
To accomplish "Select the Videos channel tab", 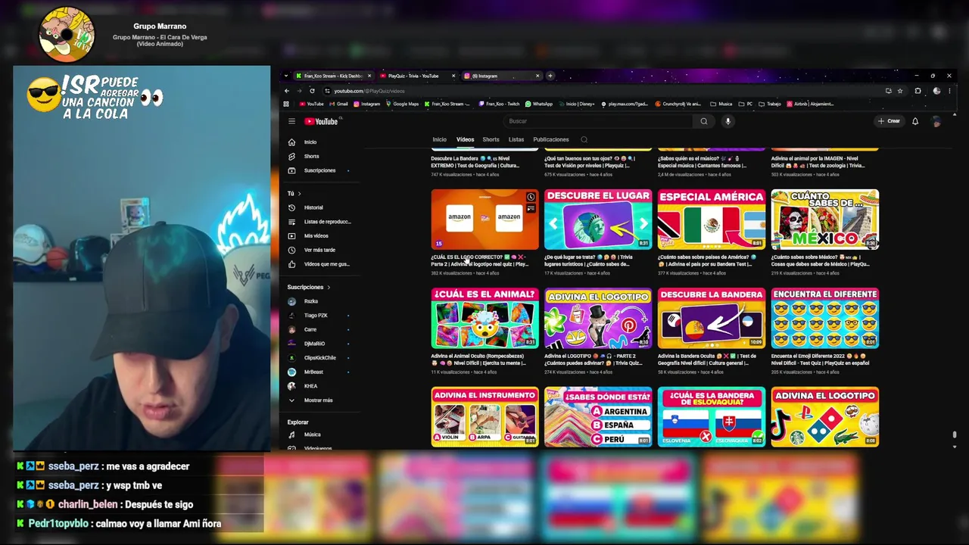I will [465, 139].
